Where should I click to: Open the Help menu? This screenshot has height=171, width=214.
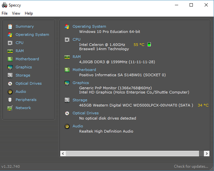point(29,13)
